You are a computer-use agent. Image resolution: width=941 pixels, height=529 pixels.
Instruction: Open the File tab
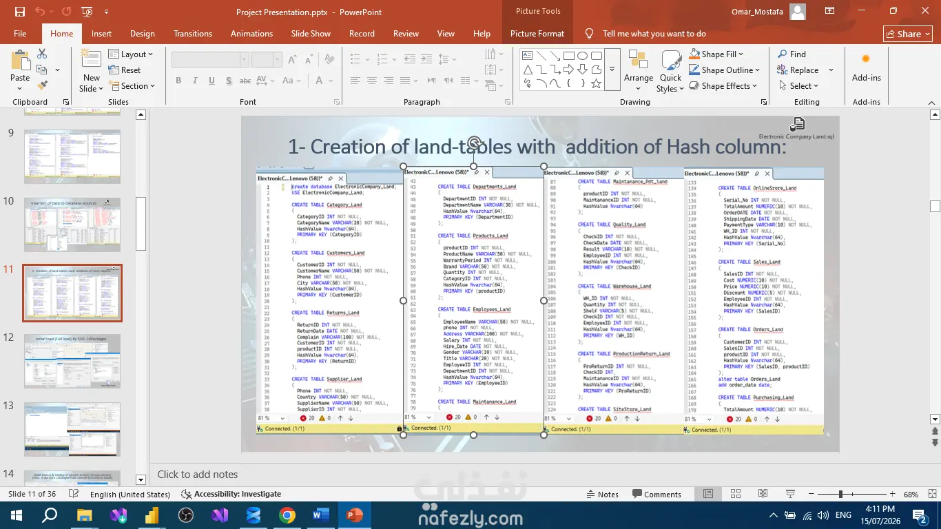click(x=20, y=33)
